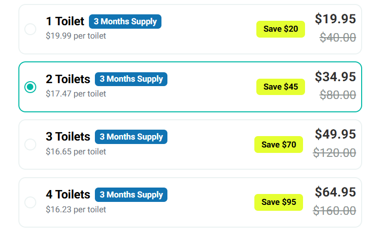Click the selected 2 Toilets radio button

(x=30, y=87)
